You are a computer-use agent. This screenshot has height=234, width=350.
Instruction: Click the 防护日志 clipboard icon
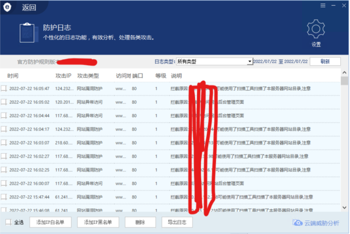[29, 33]
